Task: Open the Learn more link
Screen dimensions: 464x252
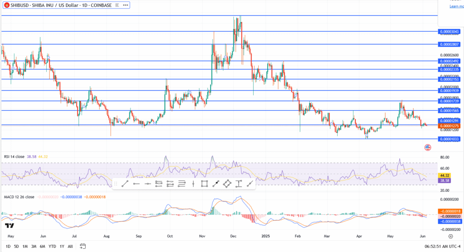Action: [x=456, y=6]
